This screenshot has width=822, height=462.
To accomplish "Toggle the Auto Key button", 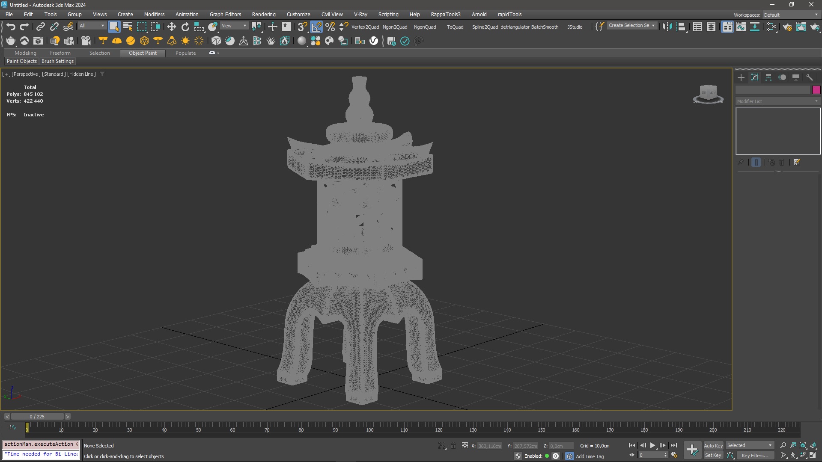I will click(x=713, y=445).
